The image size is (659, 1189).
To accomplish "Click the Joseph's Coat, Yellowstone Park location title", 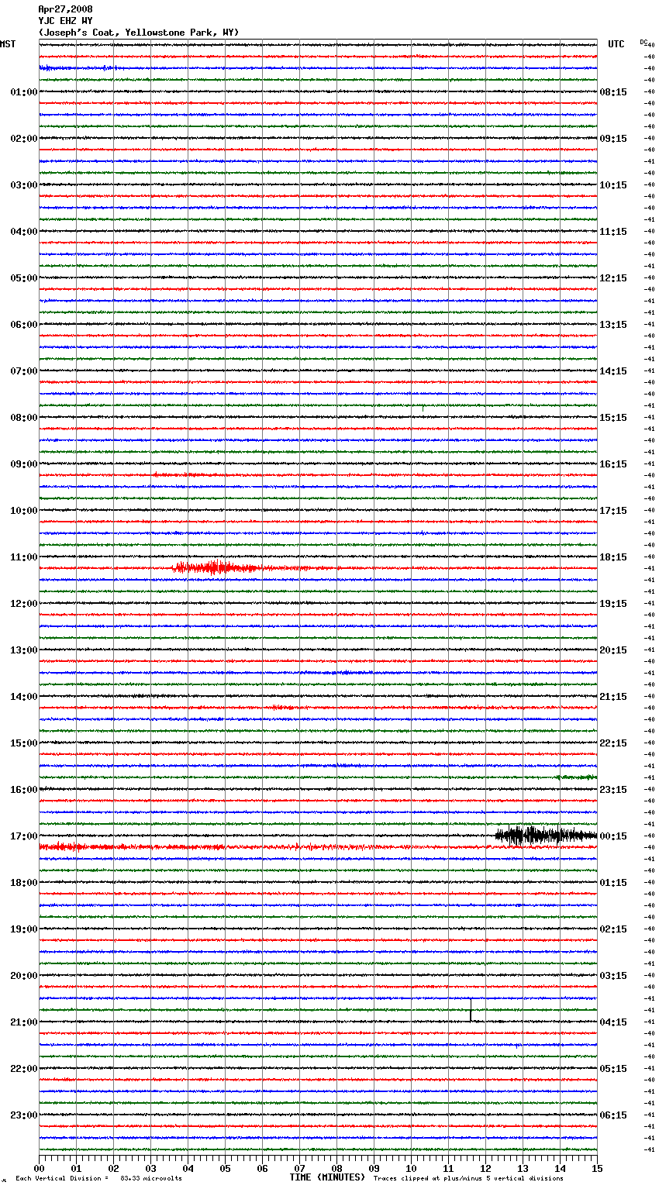I will click(x=139, y=33).
